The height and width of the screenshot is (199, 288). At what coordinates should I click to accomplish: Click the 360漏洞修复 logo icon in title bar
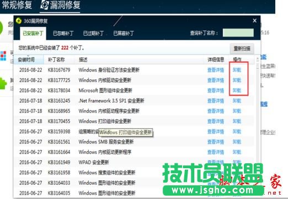pos(19,21)
